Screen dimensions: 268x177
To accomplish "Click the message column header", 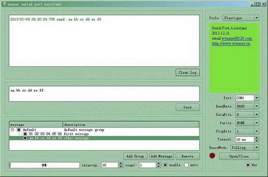I will (36, 125).
